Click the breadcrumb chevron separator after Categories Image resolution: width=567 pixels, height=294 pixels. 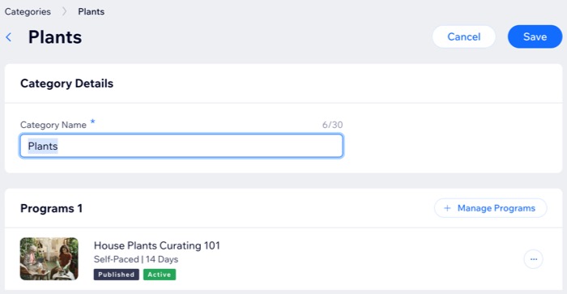pos(64,11)
